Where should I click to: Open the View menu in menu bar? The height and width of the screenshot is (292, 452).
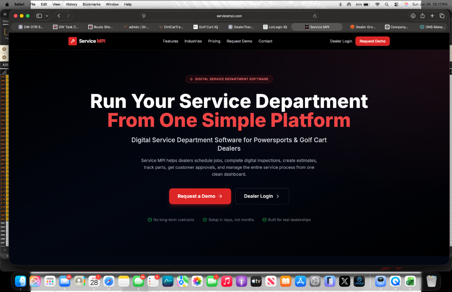click(56, 4)
